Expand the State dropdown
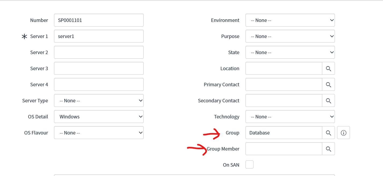The width and height of the screenshot is (383, 176). click(290, 52)
